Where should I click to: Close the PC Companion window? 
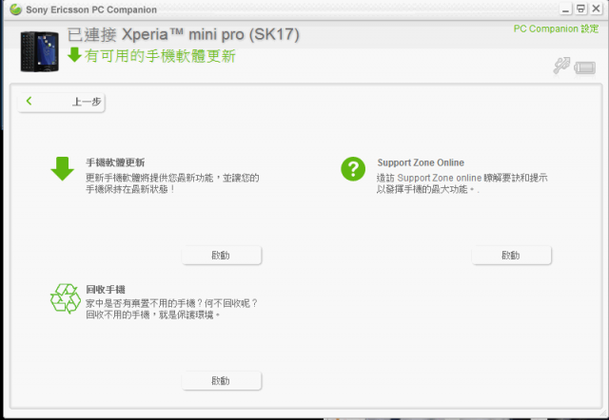click(596, 9)
